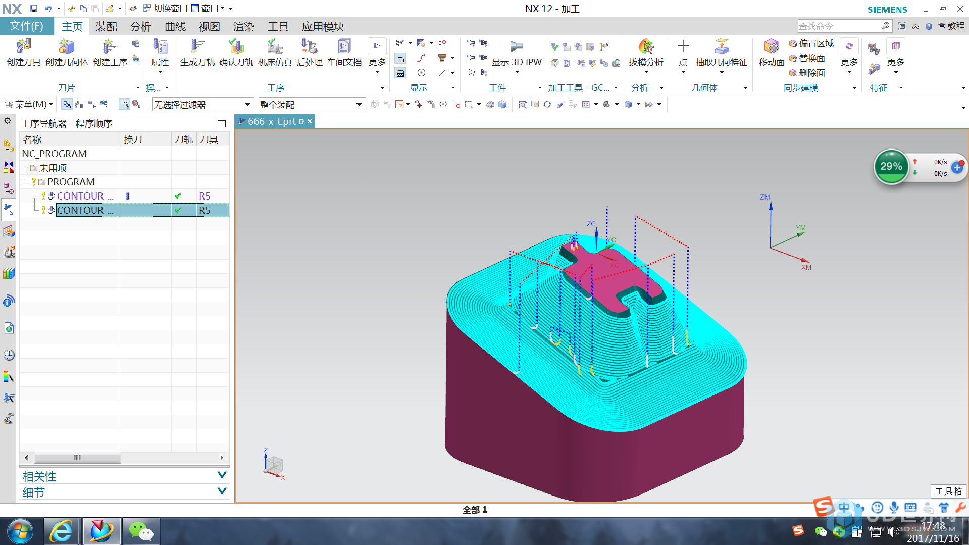
Task: Click the 工具箱 button
Action: [x=948, y=491]
